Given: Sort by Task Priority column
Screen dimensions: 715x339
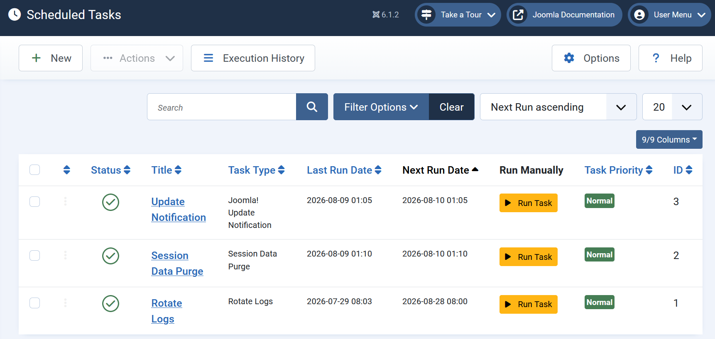Looking at the screenshot, I should pyautogui.click(x=618, y=170).
